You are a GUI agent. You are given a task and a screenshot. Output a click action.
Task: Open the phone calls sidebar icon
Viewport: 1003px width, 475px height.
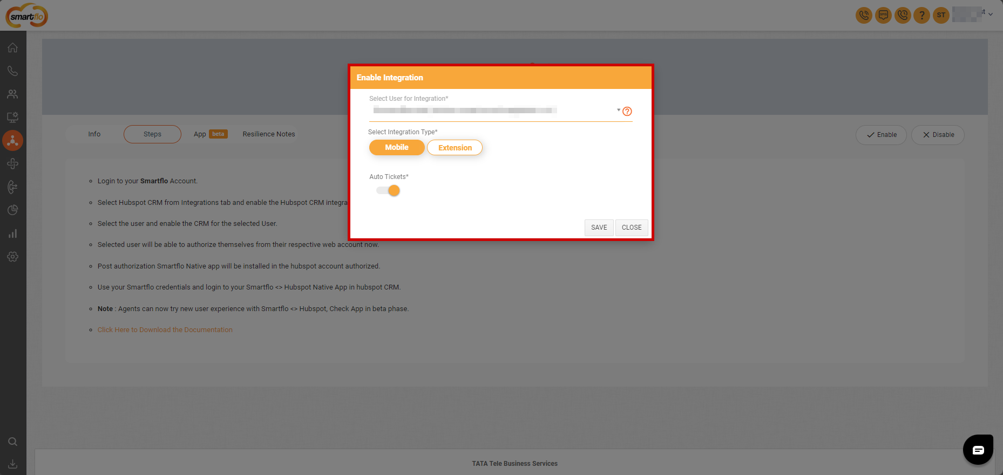(13, 71)
